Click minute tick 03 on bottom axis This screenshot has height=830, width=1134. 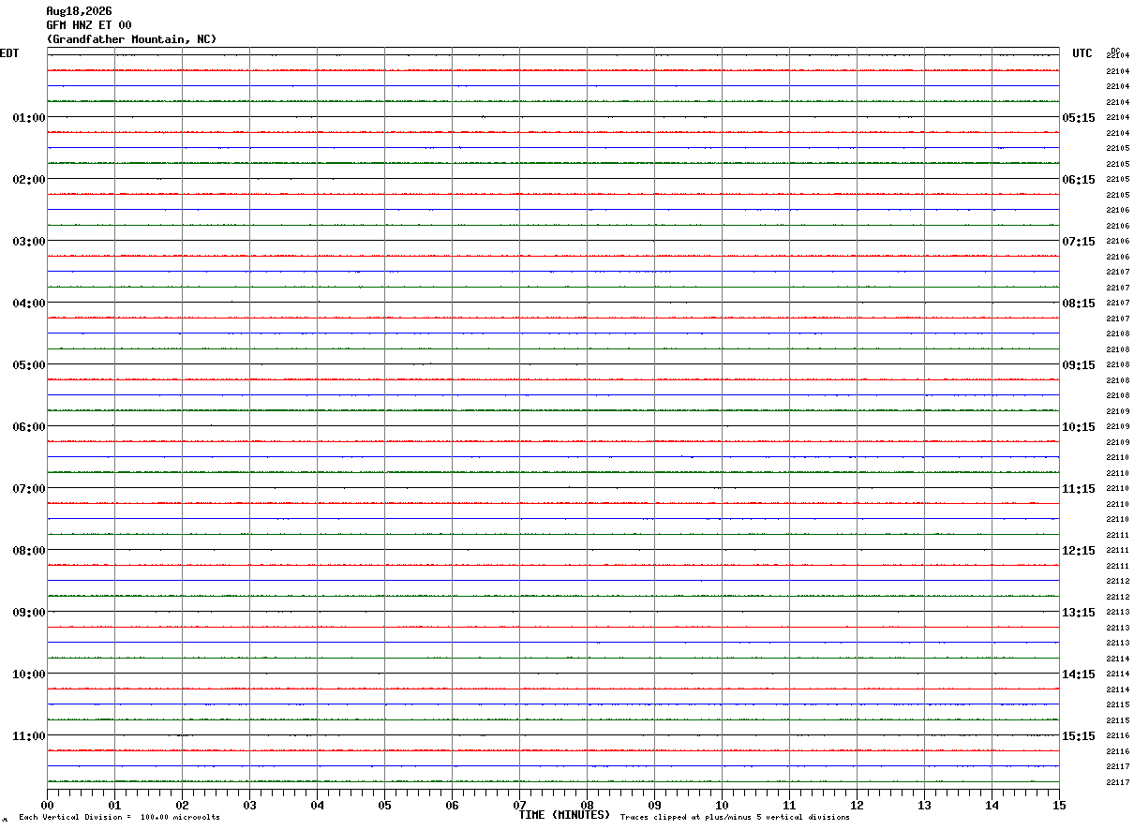pyautogui.click(x=249, y=805)
